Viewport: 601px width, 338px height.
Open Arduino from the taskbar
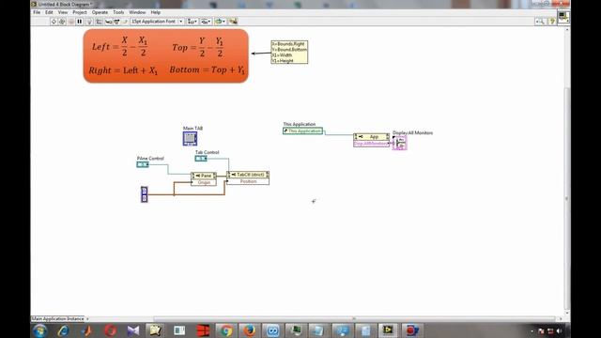click(x=273, y=330)
